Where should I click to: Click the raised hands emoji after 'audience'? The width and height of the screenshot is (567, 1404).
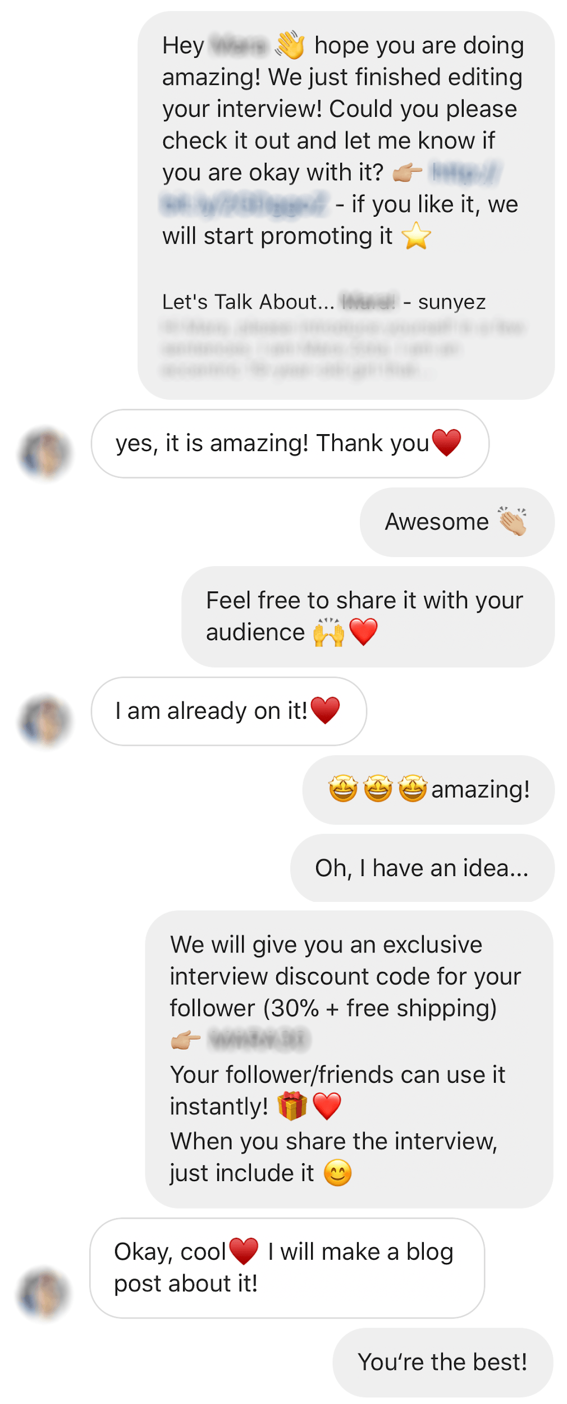coord(328,632)
